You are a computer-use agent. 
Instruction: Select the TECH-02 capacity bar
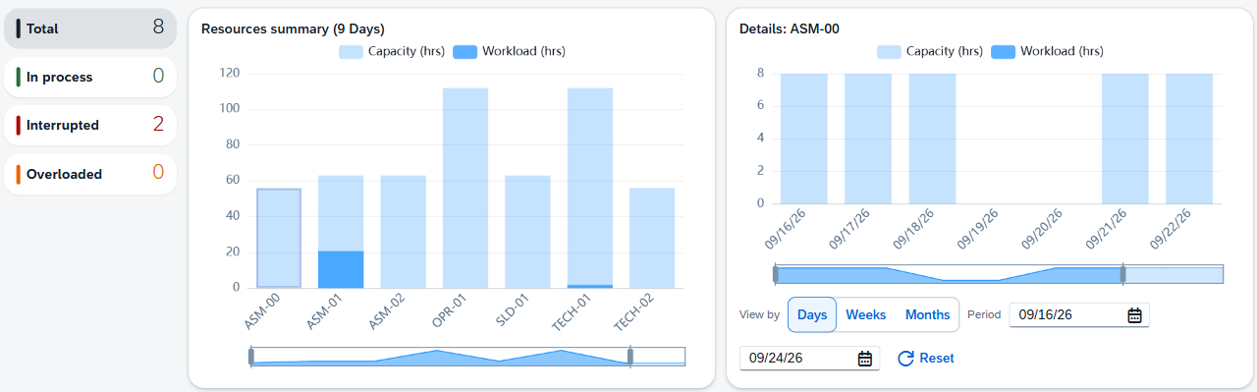(652, 238)
